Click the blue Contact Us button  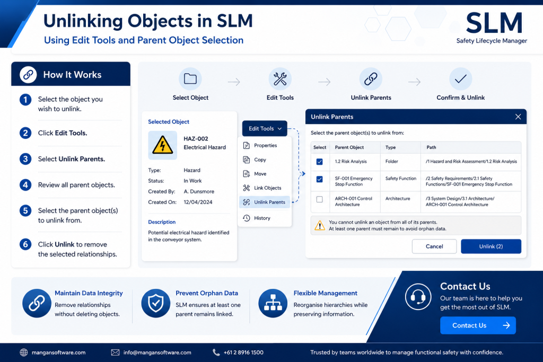478,325
